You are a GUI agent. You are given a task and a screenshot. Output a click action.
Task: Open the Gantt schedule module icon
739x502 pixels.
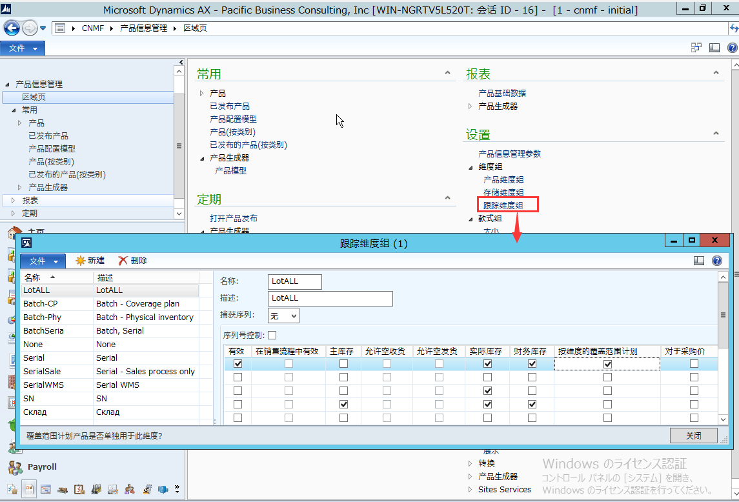[x=46, y=489]
